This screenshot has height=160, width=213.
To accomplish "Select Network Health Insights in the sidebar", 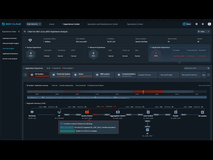I will 11,43.
